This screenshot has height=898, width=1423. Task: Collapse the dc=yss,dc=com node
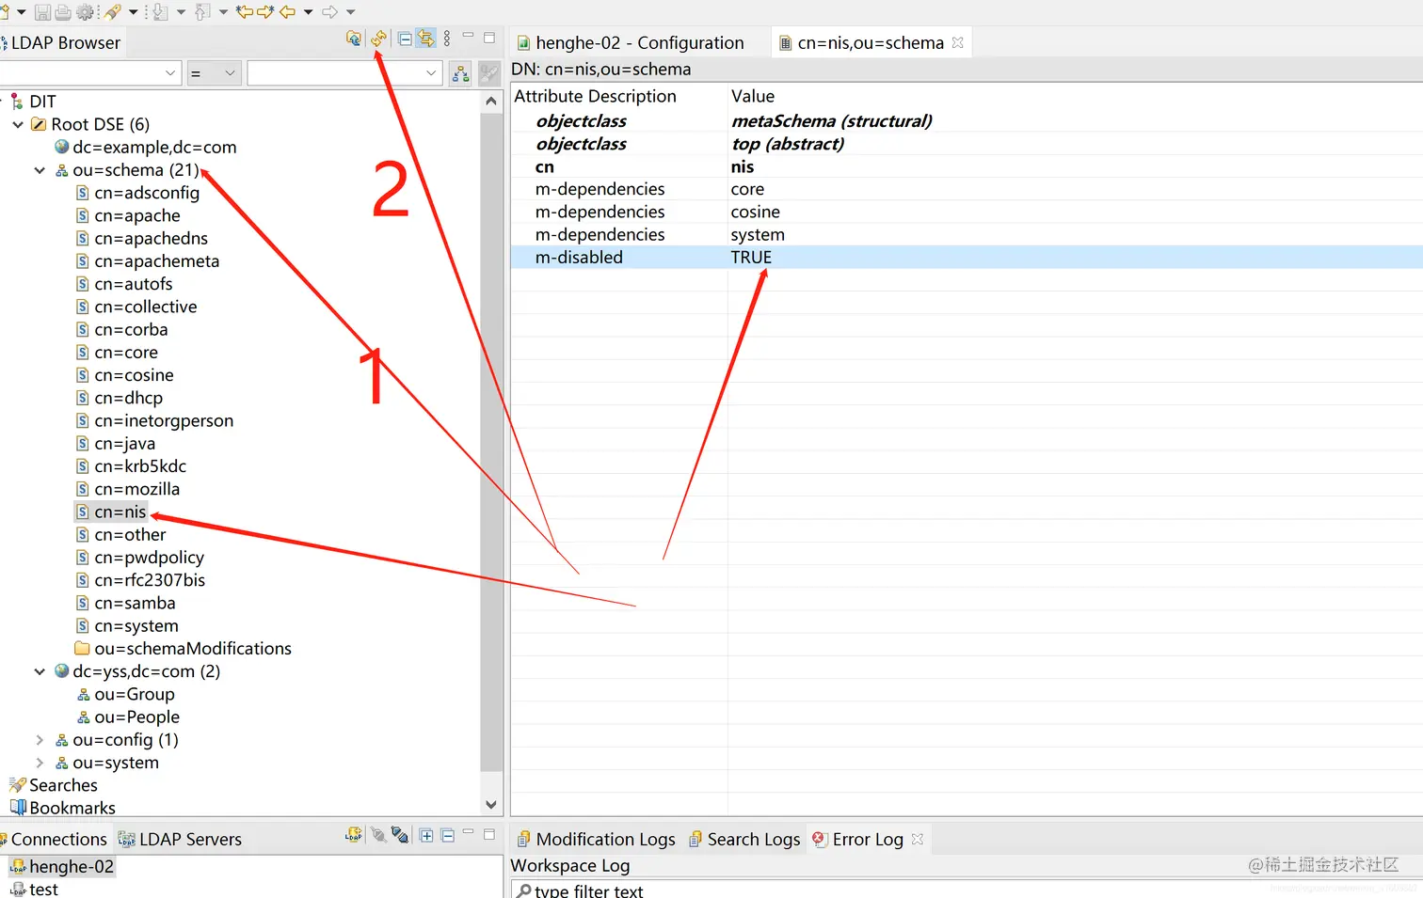pyautogui.click(x=40, y=671)
